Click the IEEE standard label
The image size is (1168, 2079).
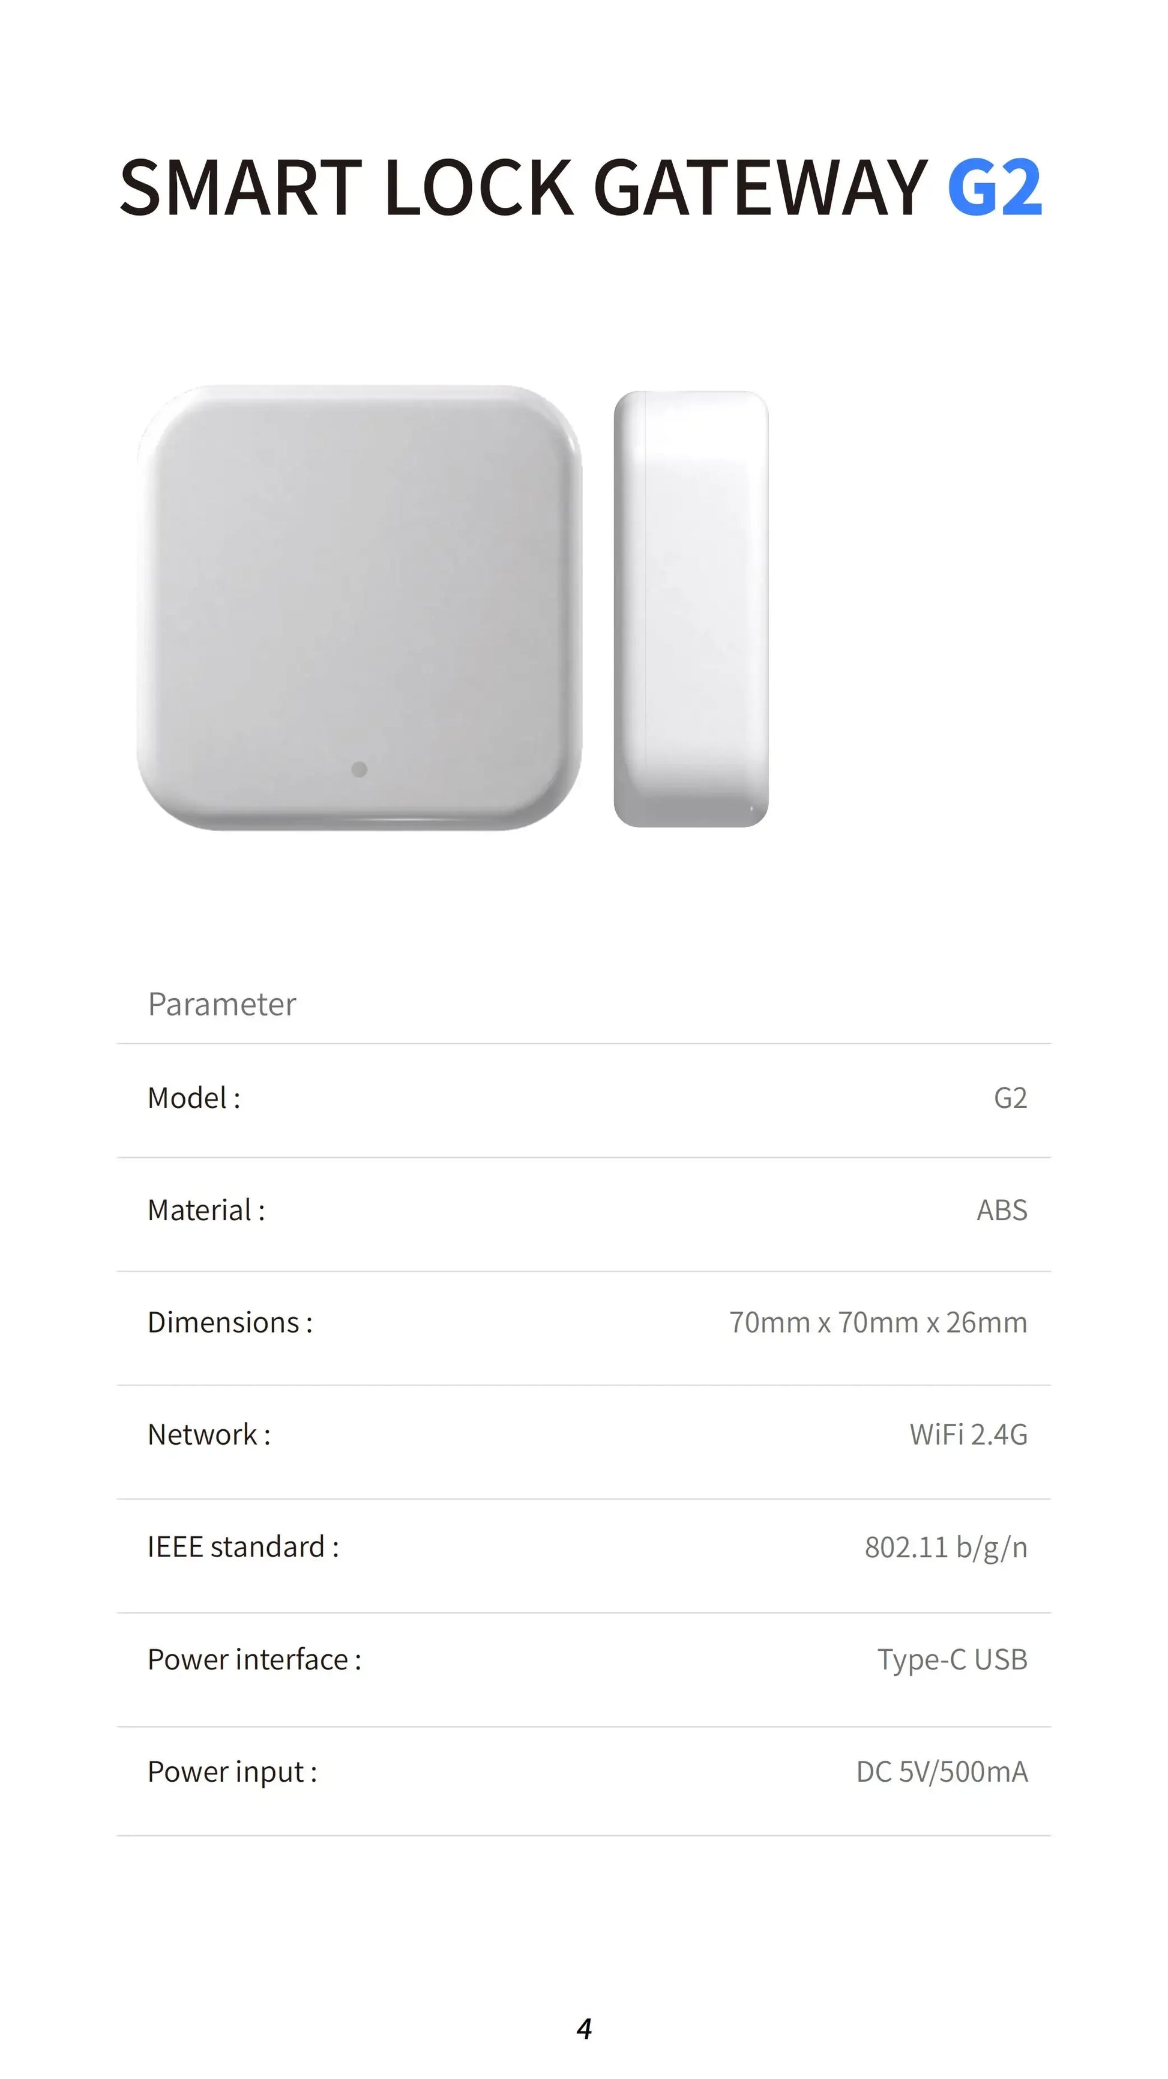point(243,1546)
